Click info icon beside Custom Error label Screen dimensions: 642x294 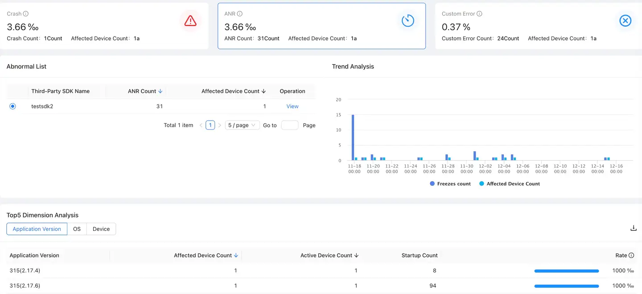(479, 14)
